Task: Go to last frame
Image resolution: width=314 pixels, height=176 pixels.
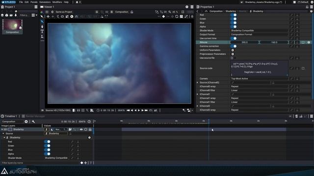Action: [146, 110]
